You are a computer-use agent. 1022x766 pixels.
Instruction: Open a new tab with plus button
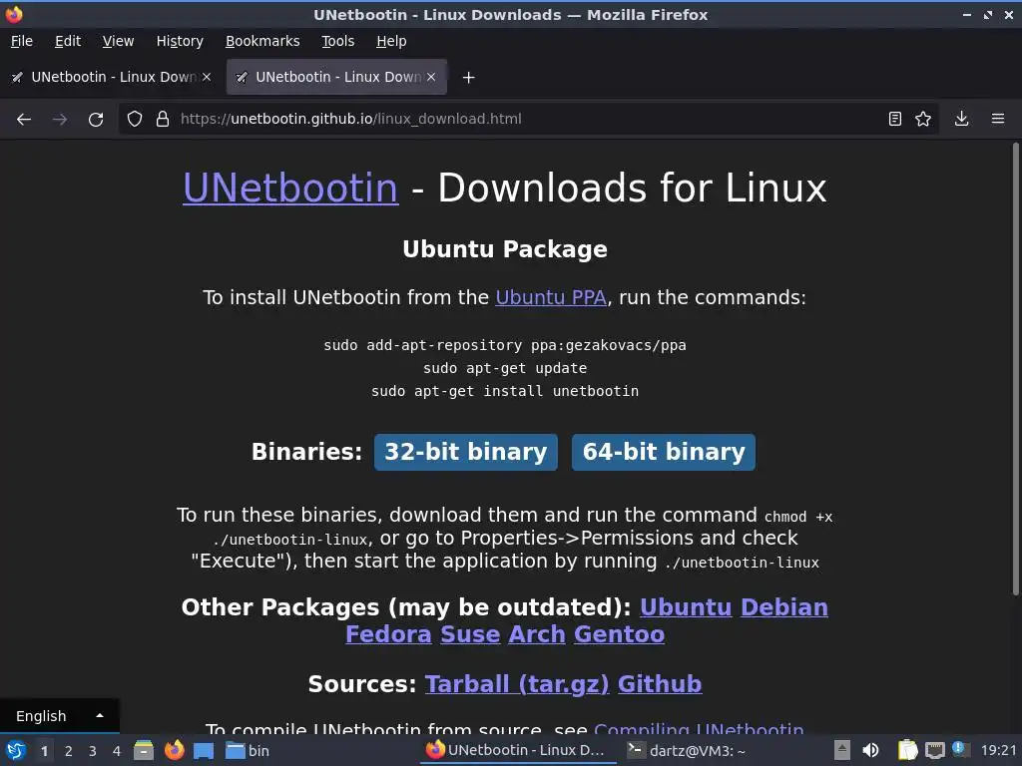468,78
